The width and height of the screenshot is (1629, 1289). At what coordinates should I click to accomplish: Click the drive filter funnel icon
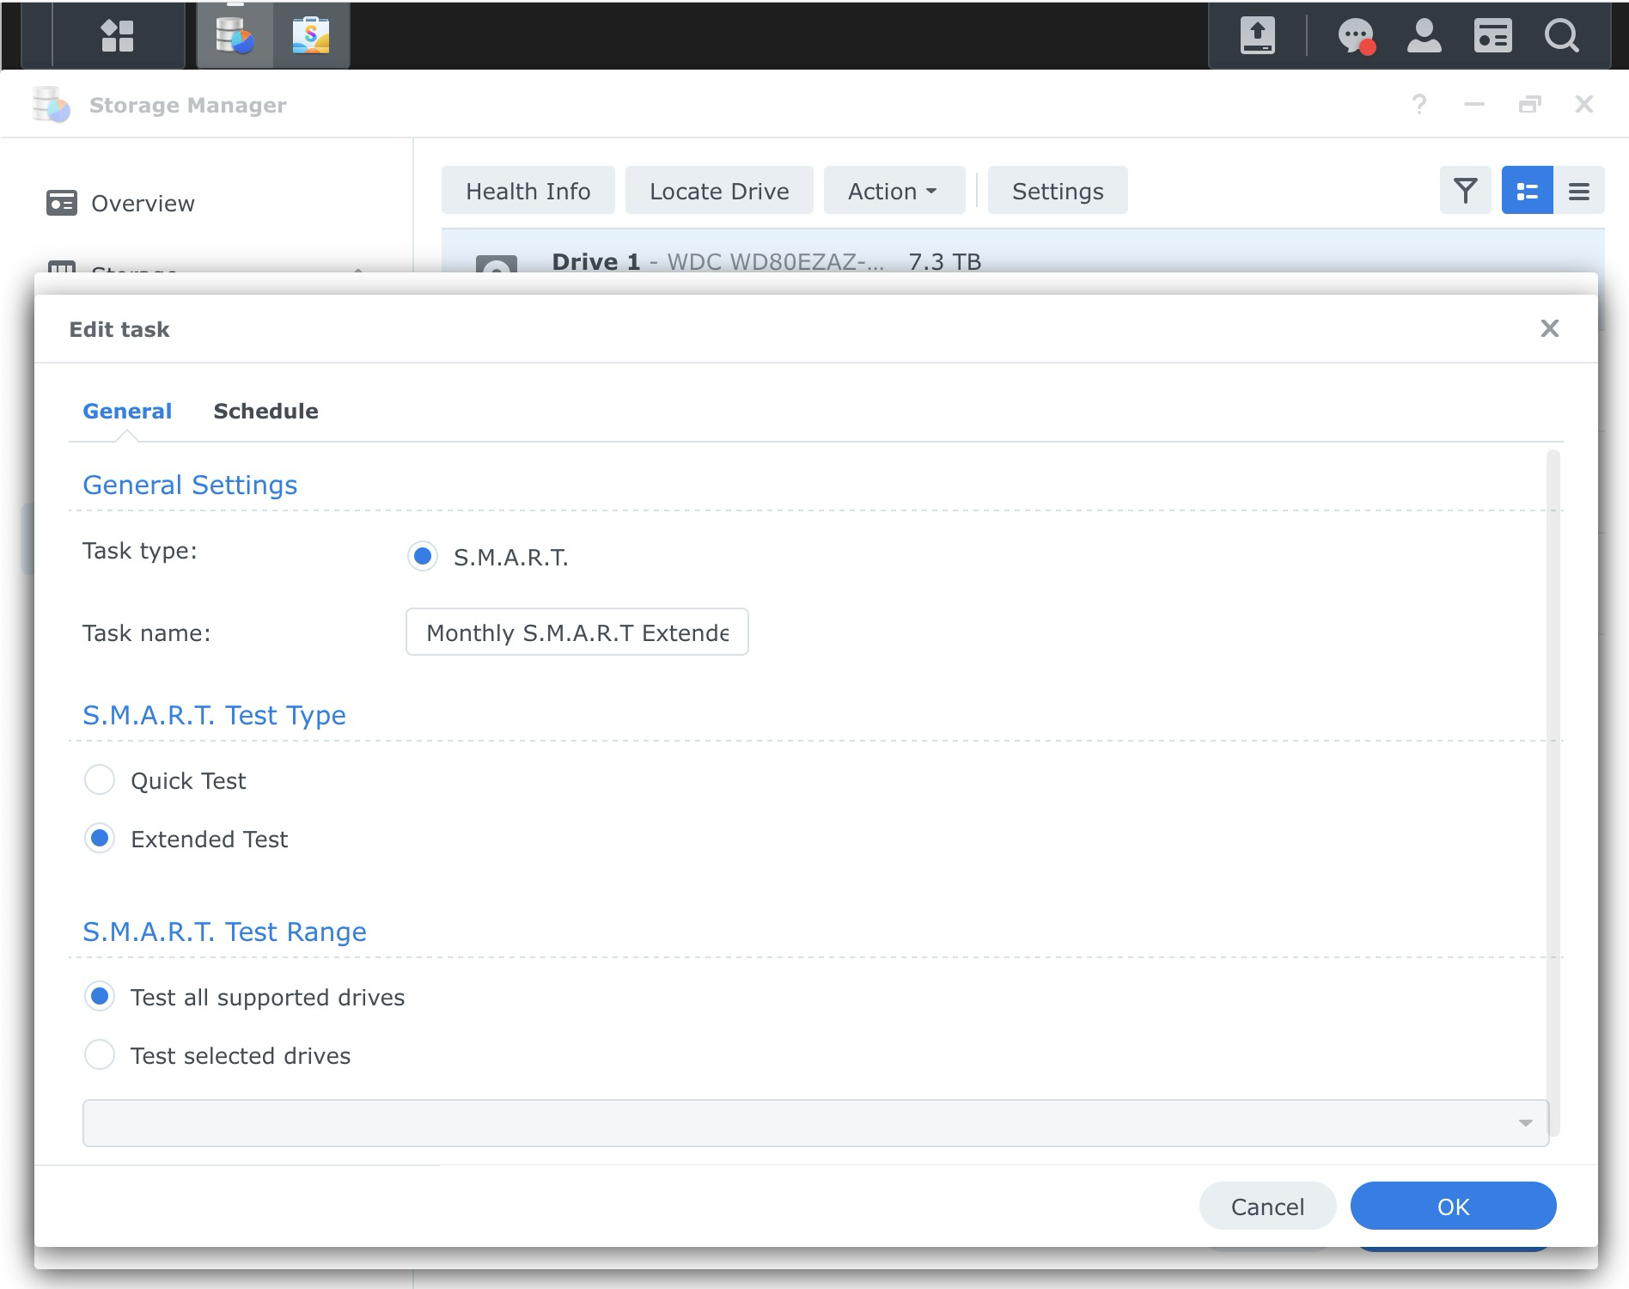pos(1465,190)
